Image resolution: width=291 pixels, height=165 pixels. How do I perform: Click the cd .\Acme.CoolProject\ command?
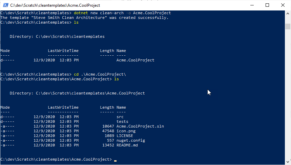pyautogui.click(x=100, y=74)
